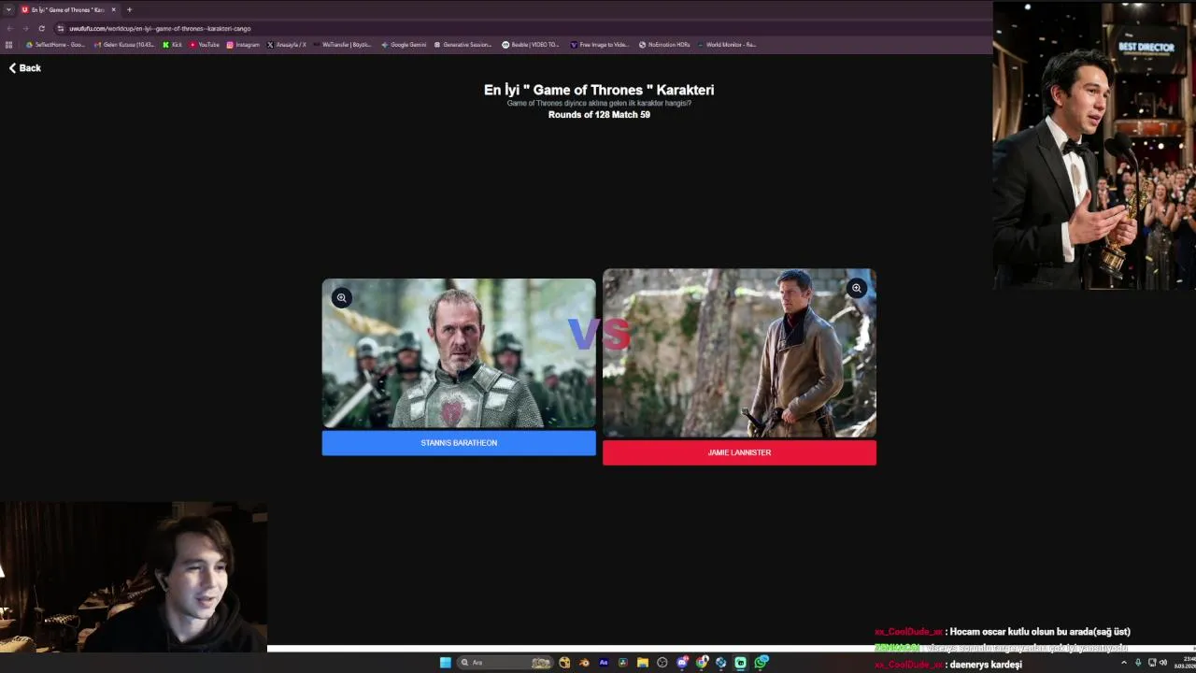Open the WeTransfer bookmark
The image size is (1196, 673).
coord(342,45)
